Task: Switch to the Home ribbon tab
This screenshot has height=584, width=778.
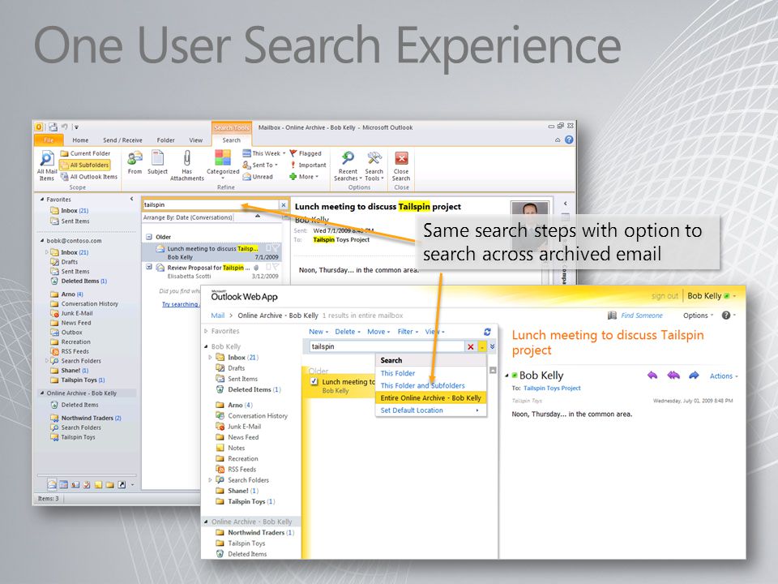Action: (x=80, y=140)
